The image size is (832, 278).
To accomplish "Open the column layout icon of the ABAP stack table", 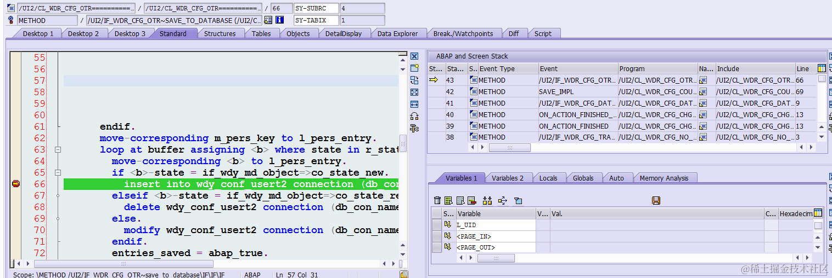I will [822, 68].
